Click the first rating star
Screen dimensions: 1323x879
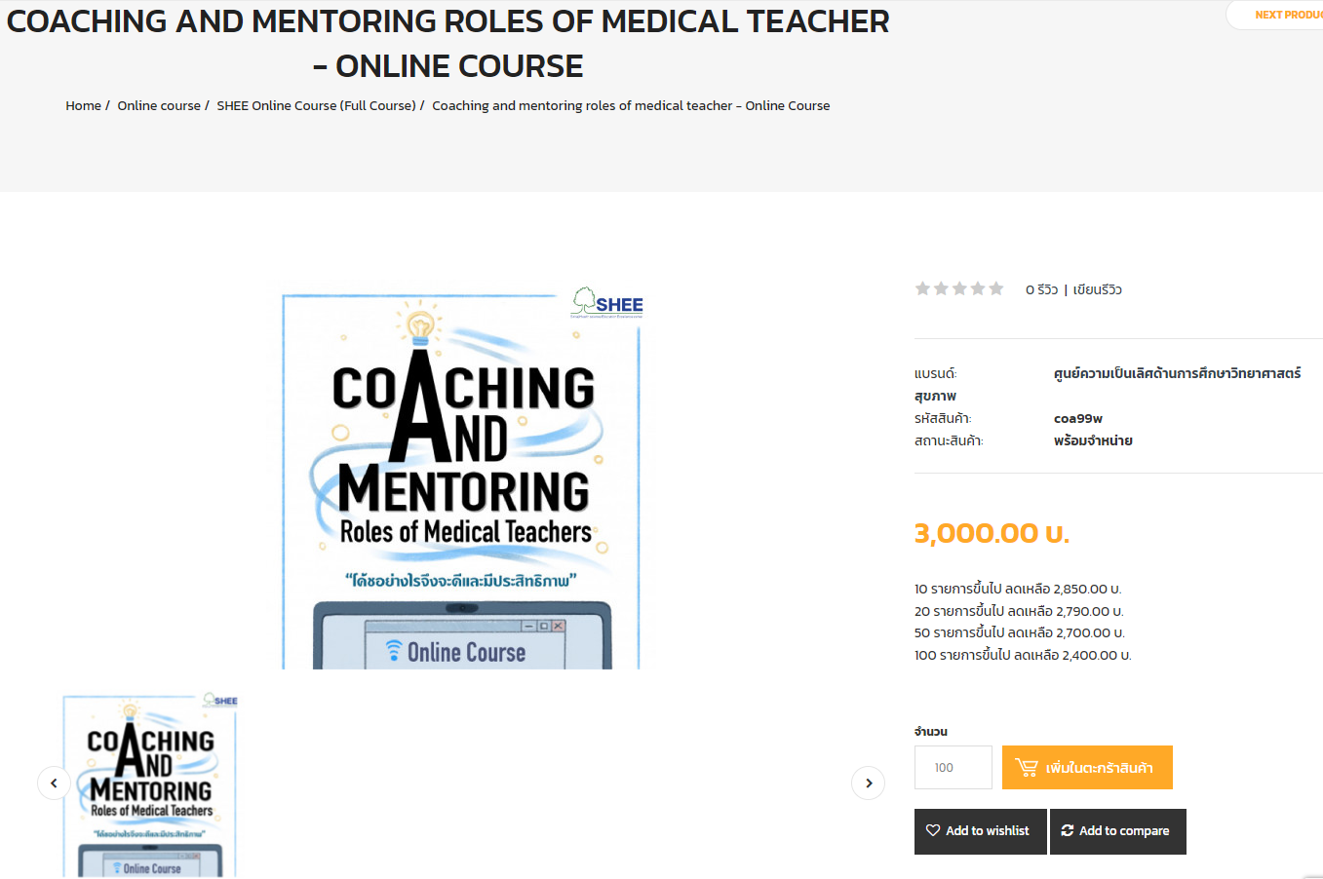click(922, 288)
